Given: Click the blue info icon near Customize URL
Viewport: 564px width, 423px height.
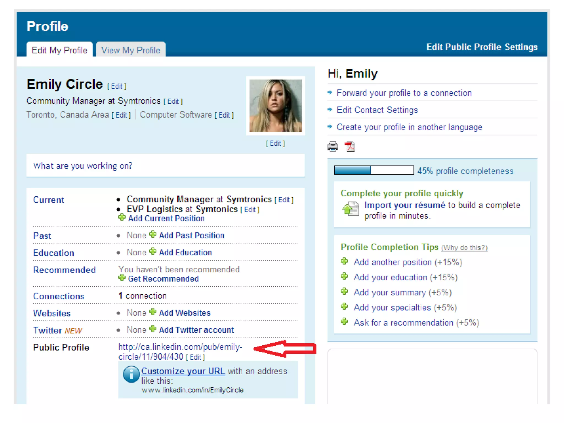Looking at the screenshot, I should 131,374.
